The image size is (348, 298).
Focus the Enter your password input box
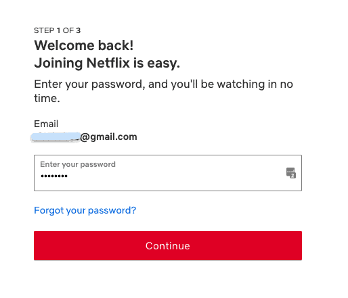coord(168,173)
